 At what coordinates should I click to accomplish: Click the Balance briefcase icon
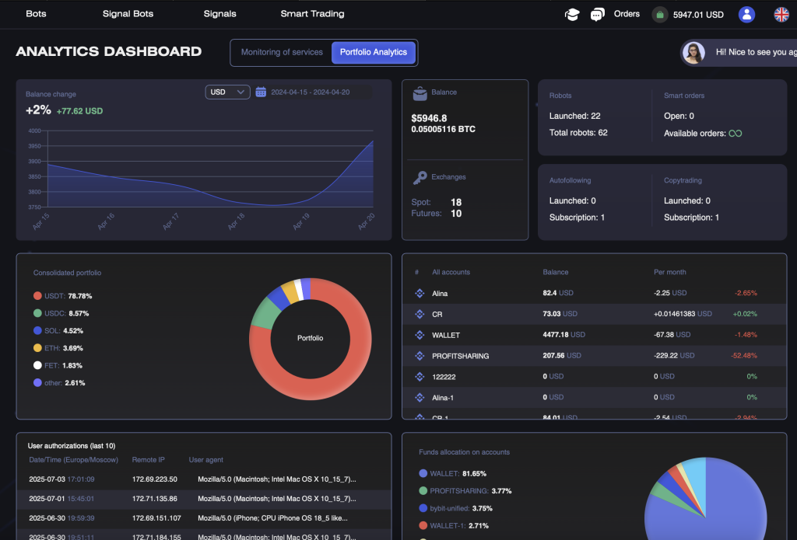pyautogui.click(x=420, y=93)
